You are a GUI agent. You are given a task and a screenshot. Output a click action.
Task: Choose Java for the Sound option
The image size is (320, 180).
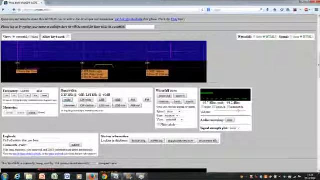point(291,37)
